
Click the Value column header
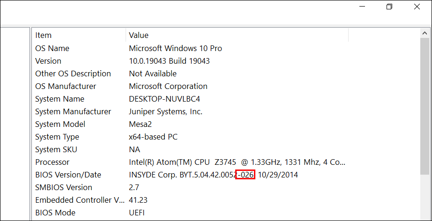tap(139, 35)
